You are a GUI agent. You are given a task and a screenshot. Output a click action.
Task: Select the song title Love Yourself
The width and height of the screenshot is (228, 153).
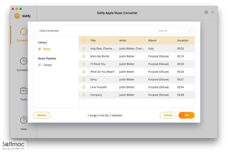coord(98,87)
